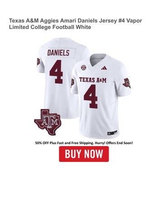The width and height of the screenshot is (168, 217).
Task: Click the back-view jersey image
Action: [60, 77]
